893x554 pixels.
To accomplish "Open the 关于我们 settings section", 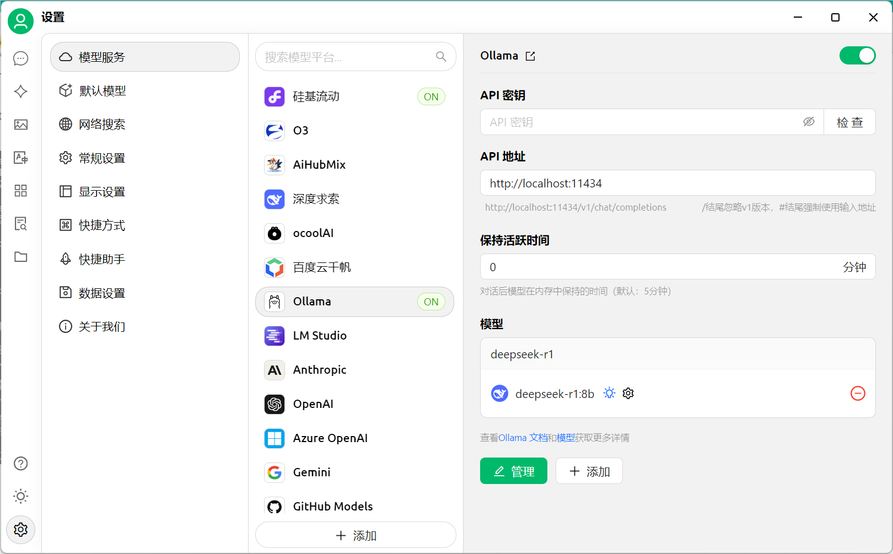I will 145,327.
